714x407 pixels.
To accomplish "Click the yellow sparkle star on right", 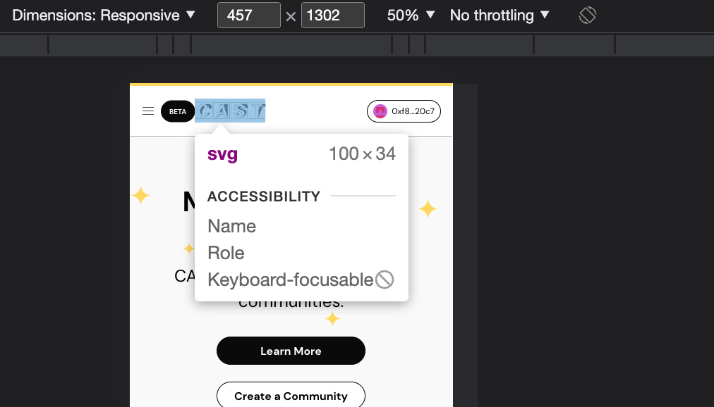I will [428, 208].
